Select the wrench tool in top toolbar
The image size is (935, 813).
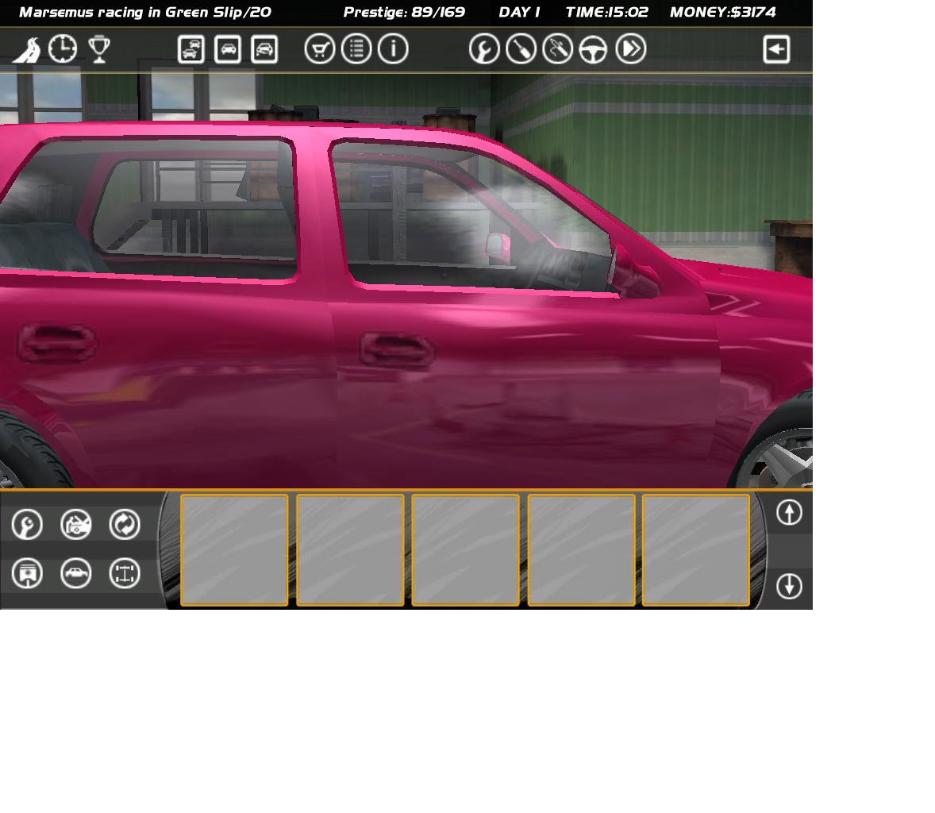click(484, 49)
